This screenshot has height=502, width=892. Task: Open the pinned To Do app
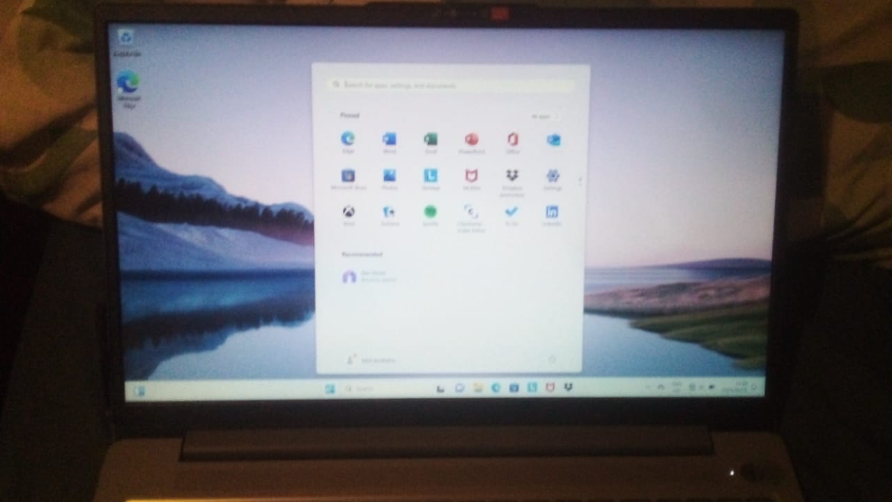click(x=512, y=212)
